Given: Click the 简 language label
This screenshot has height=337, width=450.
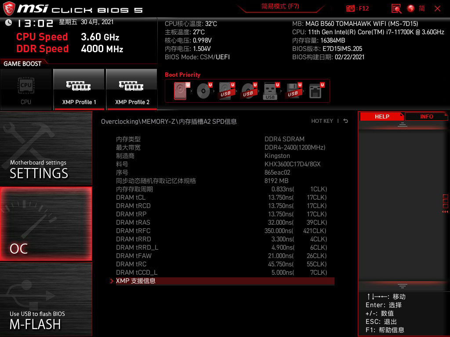Looking at the screenshot, I should [422, 9].
